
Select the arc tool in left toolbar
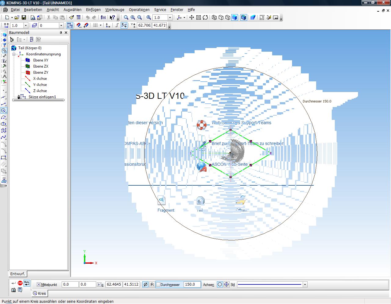4,117
